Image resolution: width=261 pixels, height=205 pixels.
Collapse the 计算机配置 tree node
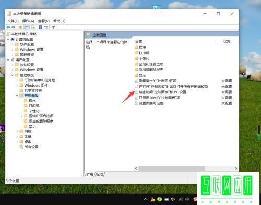coord(8,39)
